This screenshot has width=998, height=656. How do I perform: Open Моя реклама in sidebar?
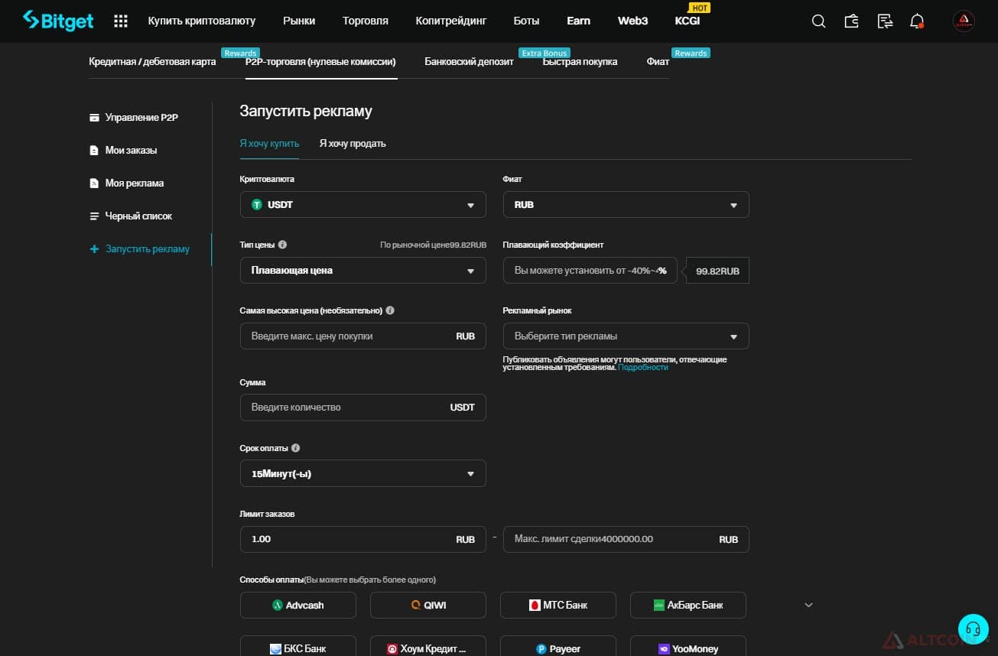pyautogui.click(x=126, y=183)
